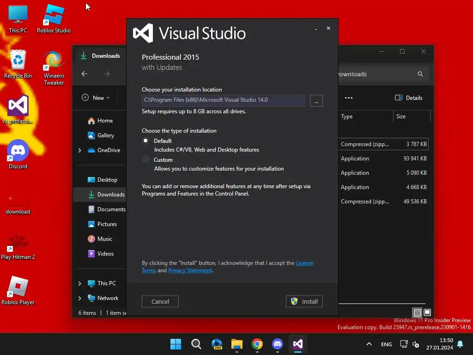This screenshot has height=355, width=473.
Task: Minimize the Visual Studio setup window
Action: 316,28
